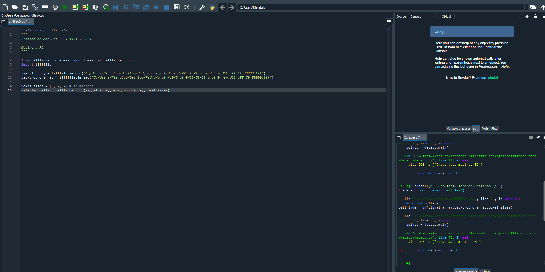Create a new file

point(5,7)
